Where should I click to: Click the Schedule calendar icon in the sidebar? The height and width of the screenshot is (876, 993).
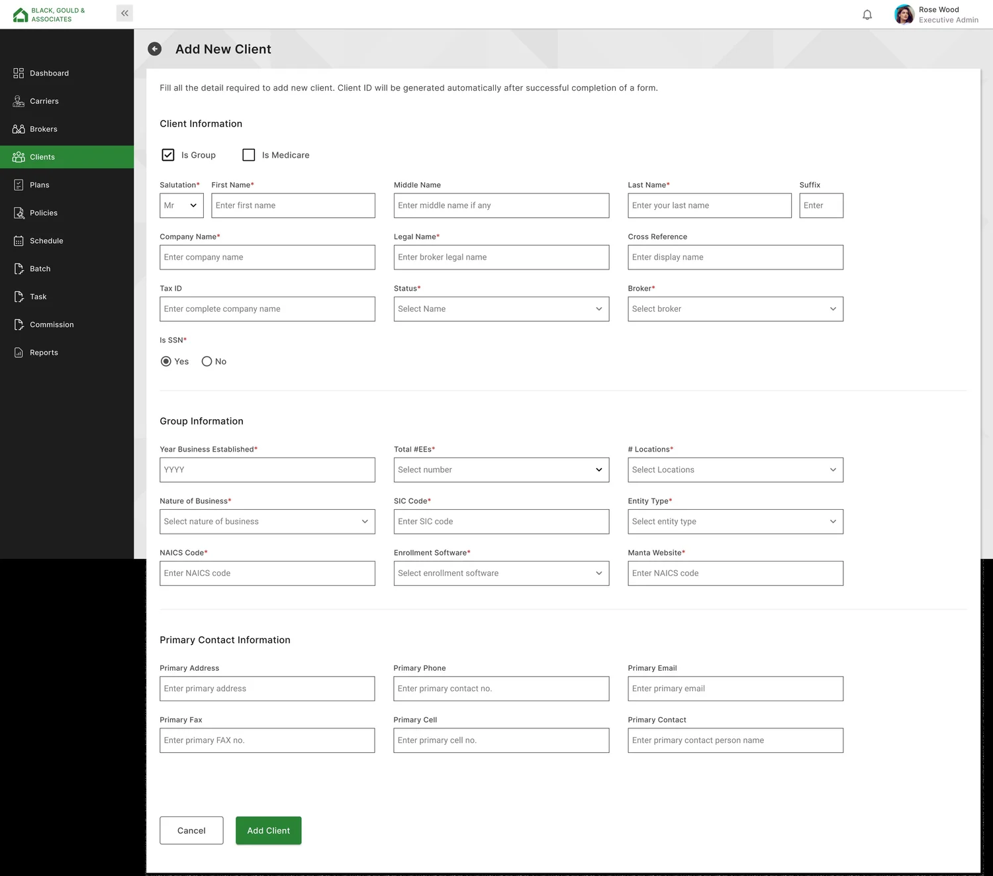[x=19, y=241]
